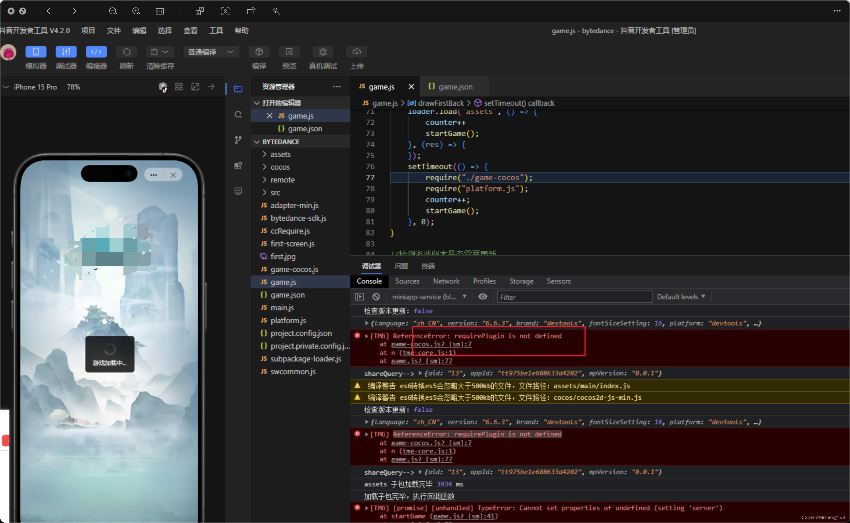Click the console Filter input field
Screen dimensions: 850x523
point(574,297)
